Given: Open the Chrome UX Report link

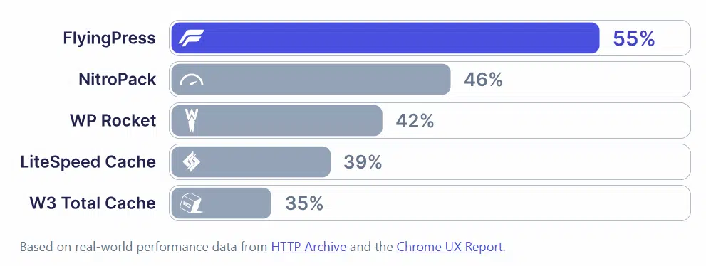Looking at the screenshot, I should tap(450, 247).
